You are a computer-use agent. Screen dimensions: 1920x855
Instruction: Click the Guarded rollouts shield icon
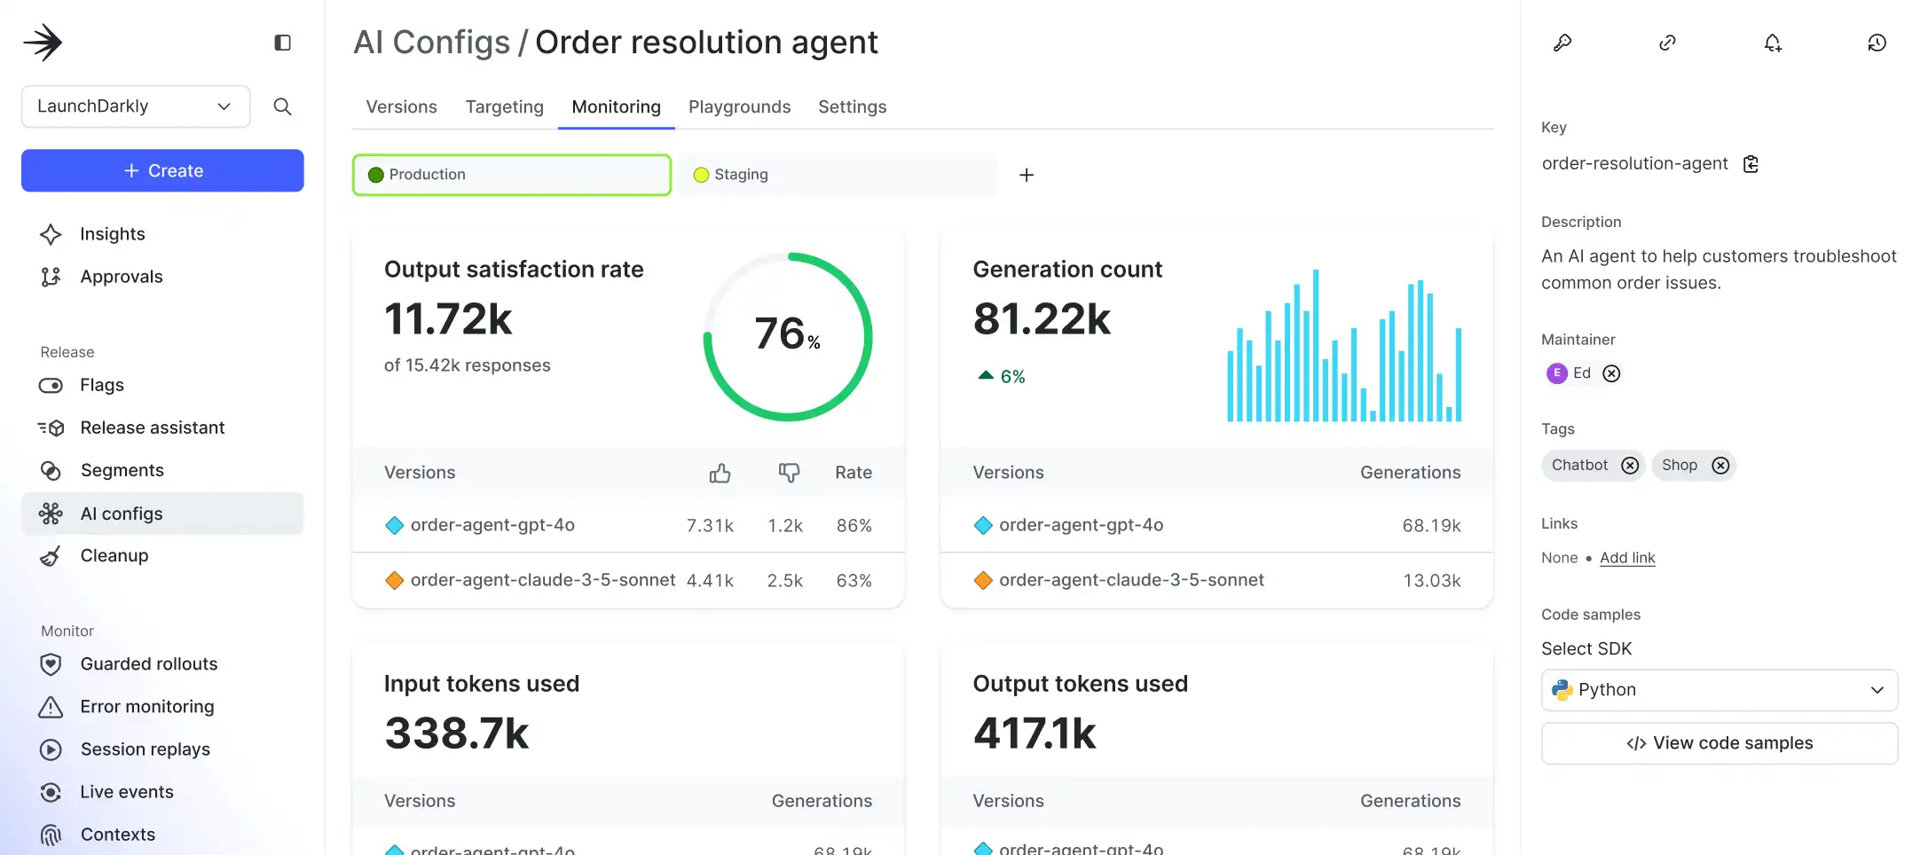pyautogui.click(x=51, y=664)
